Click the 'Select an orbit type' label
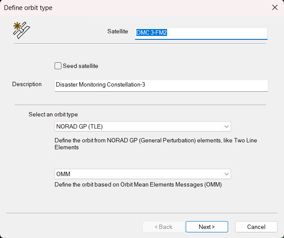This screenshot has width=284, height=238. [x=53, y=114]
